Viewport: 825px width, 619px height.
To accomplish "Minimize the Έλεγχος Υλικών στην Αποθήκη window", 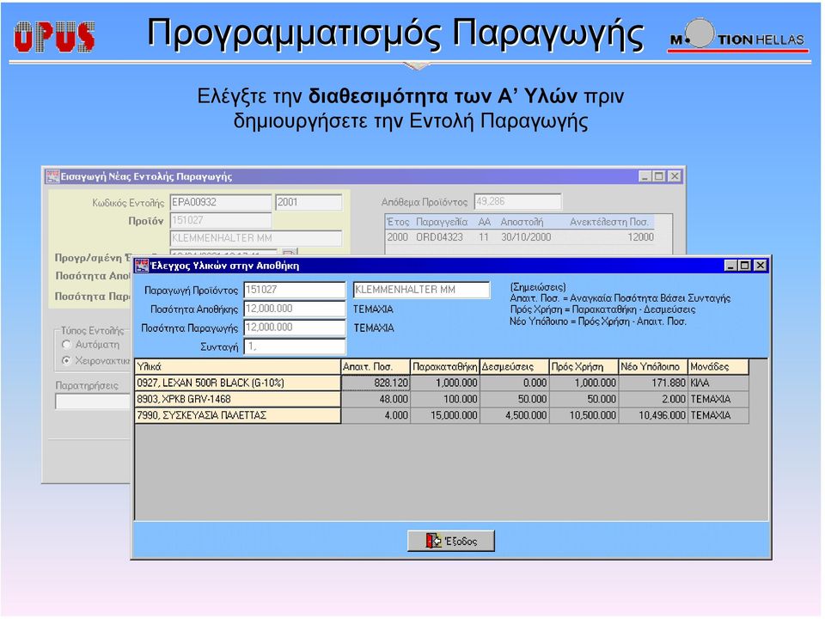I will [x=730, y=266].
